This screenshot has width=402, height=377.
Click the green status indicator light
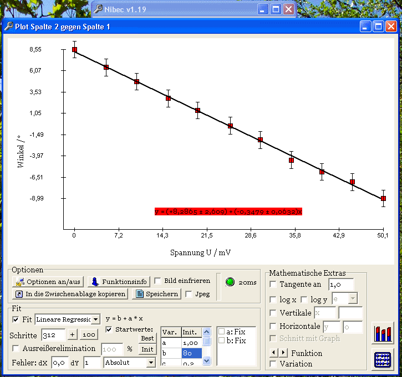(230, 282)
